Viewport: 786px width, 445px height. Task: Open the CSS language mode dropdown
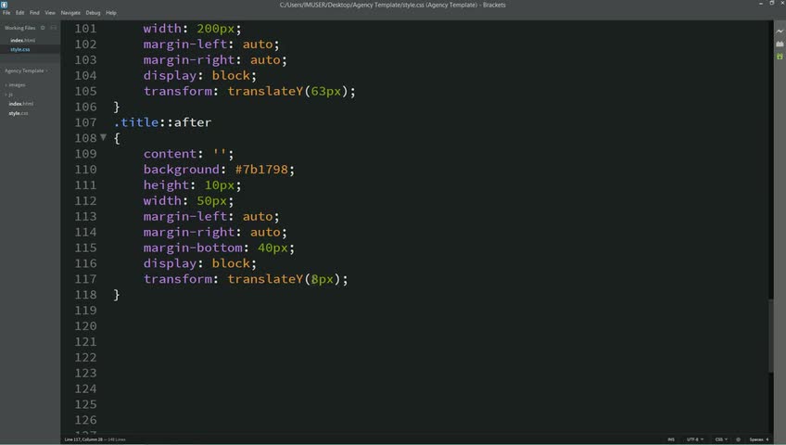click(721, 439)
